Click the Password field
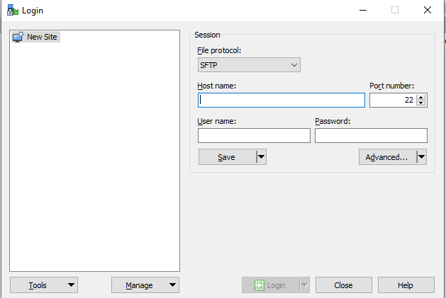Viewport: 446px width, 298px height. coord(371,135)
